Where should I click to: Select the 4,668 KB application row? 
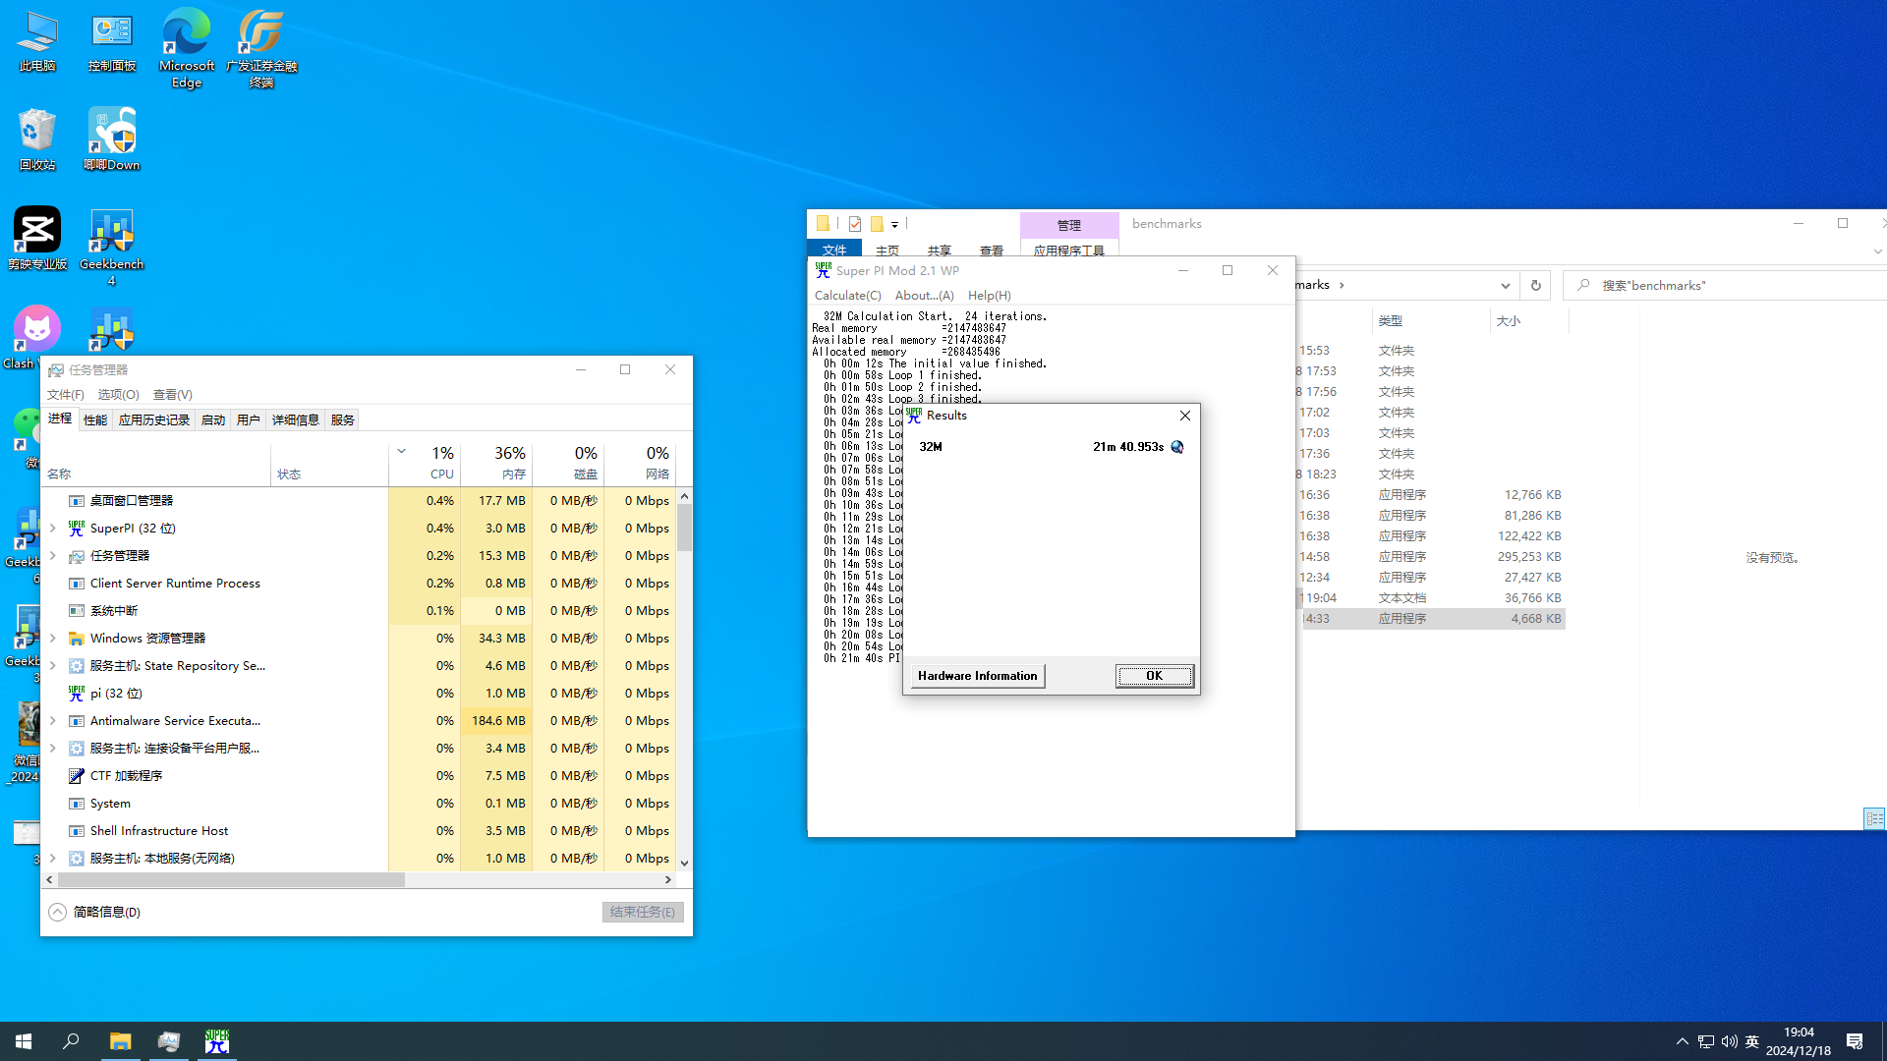point(1433,618)
